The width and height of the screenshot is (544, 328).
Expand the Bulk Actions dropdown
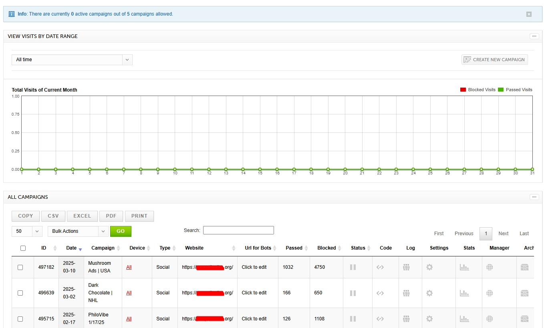pyautogui.click(x=78, y=231)
